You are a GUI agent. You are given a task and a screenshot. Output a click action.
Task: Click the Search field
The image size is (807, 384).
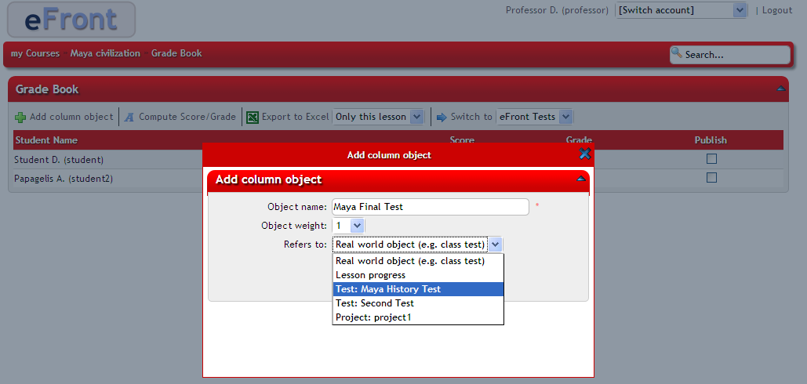(x=730, y=55)
